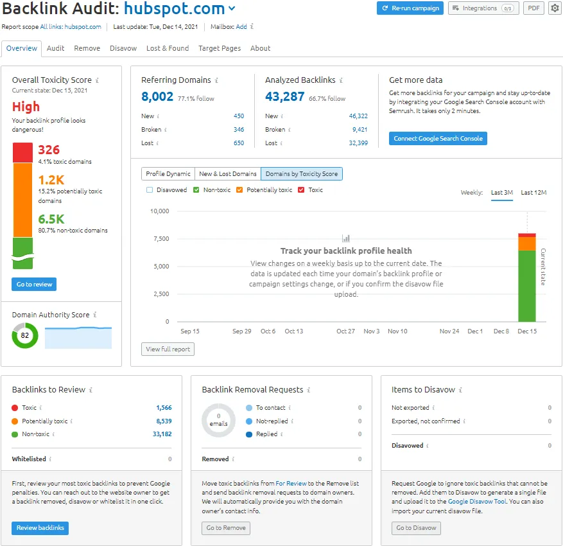Viewport: 563px width, 546px height.
Task: Click the Go to Remove button
Action: coord(226,528)
